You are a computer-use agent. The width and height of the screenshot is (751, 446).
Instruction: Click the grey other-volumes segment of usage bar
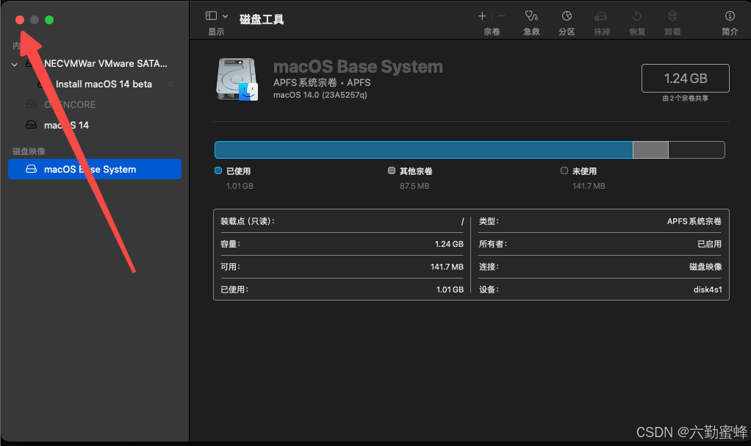click(x=650, y=150)
